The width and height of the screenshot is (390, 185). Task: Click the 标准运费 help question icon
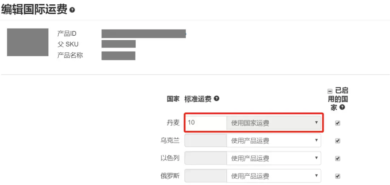click(216, 98)
